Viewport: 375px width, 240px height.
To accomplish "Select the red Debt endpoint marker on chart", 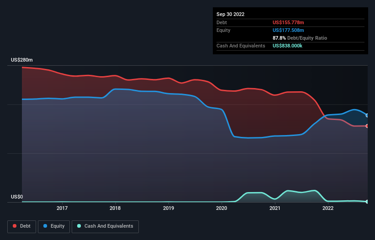I will [x=367, y=126].
